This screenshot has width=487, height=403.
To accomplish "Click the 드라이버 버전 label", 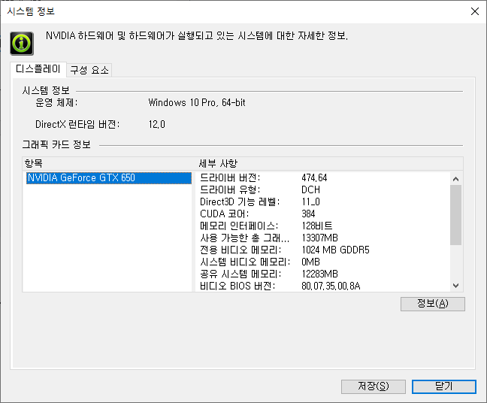I will tap(230, 177).
